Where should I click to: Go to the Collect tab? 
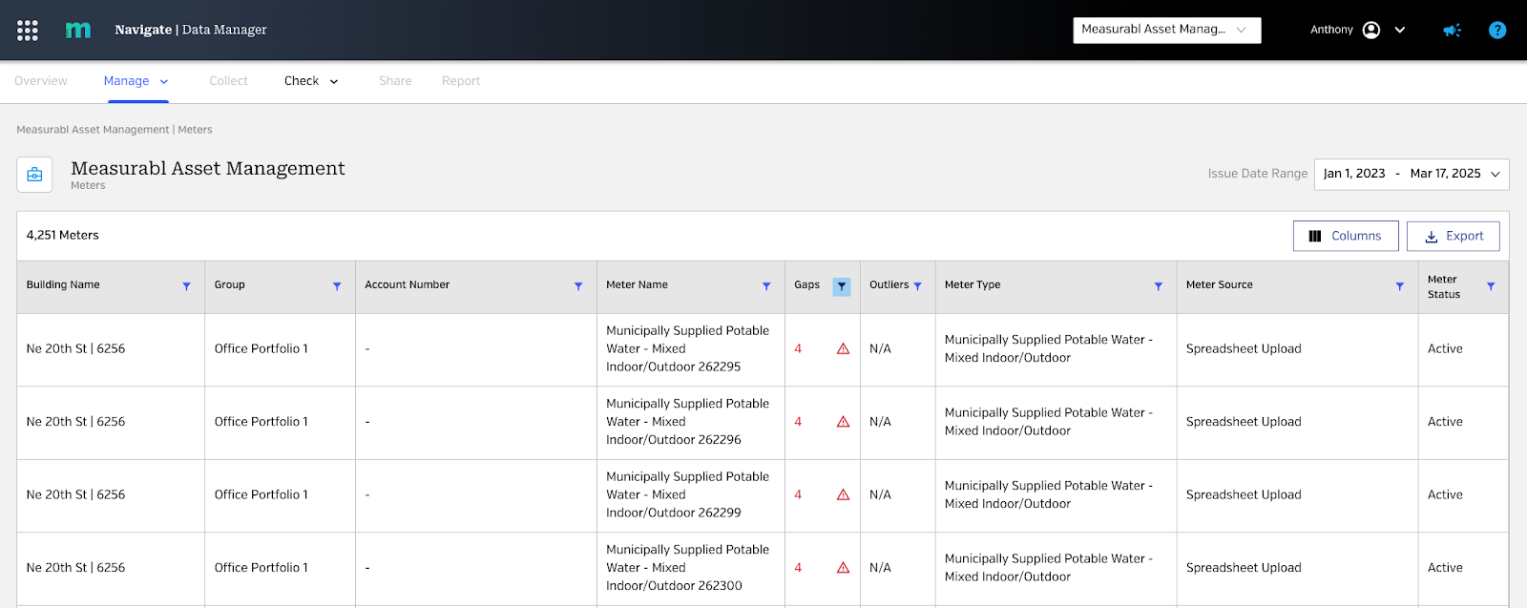click(228, 81)
